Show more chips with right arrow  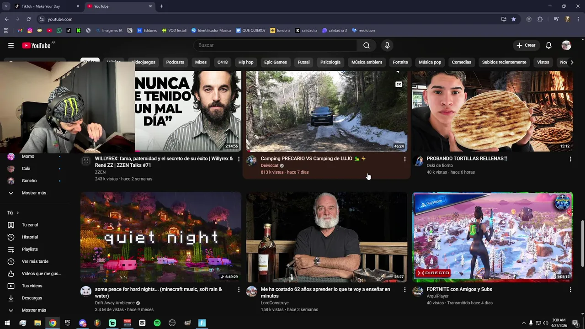tap(571, 62)
